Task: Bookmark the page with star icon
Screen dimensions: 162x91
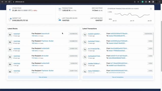Action: [x=138, y=2]
